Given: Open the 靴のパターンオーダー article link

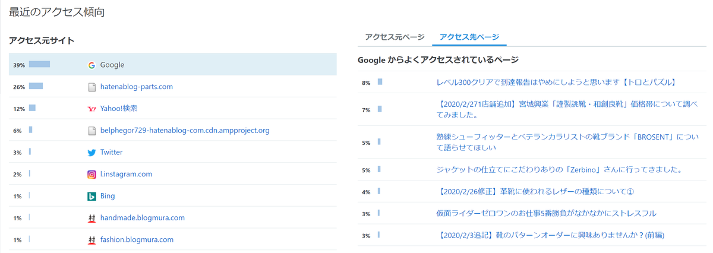Looking at the screenshot, I should [x=550, y=235].
